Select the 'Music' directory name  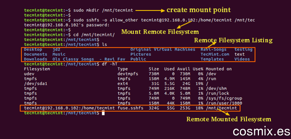(x=59, y=54)
